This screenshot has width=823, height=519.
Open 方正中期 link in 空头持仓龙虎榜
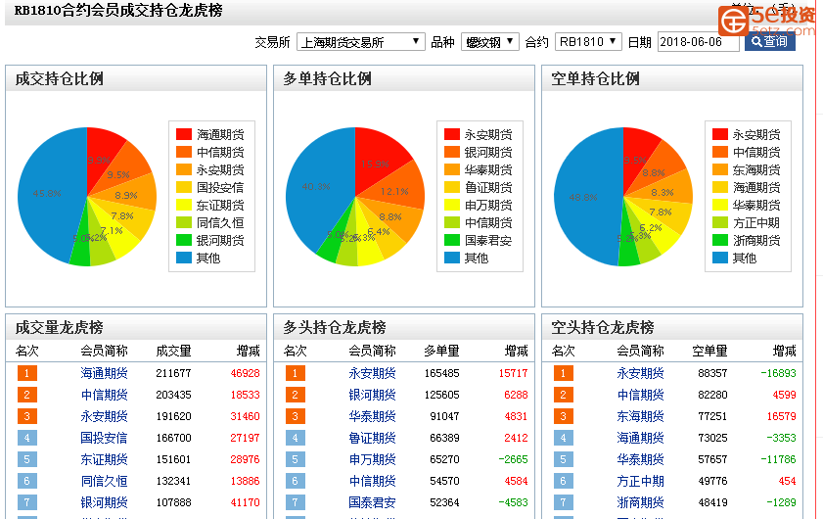(640, 481)
